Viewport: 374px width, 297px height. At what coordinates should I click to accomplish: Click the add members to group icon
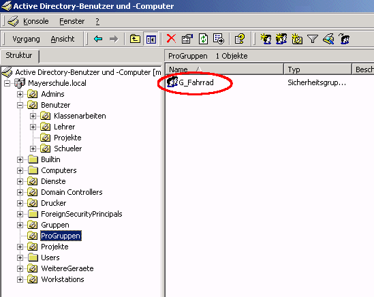344,39
